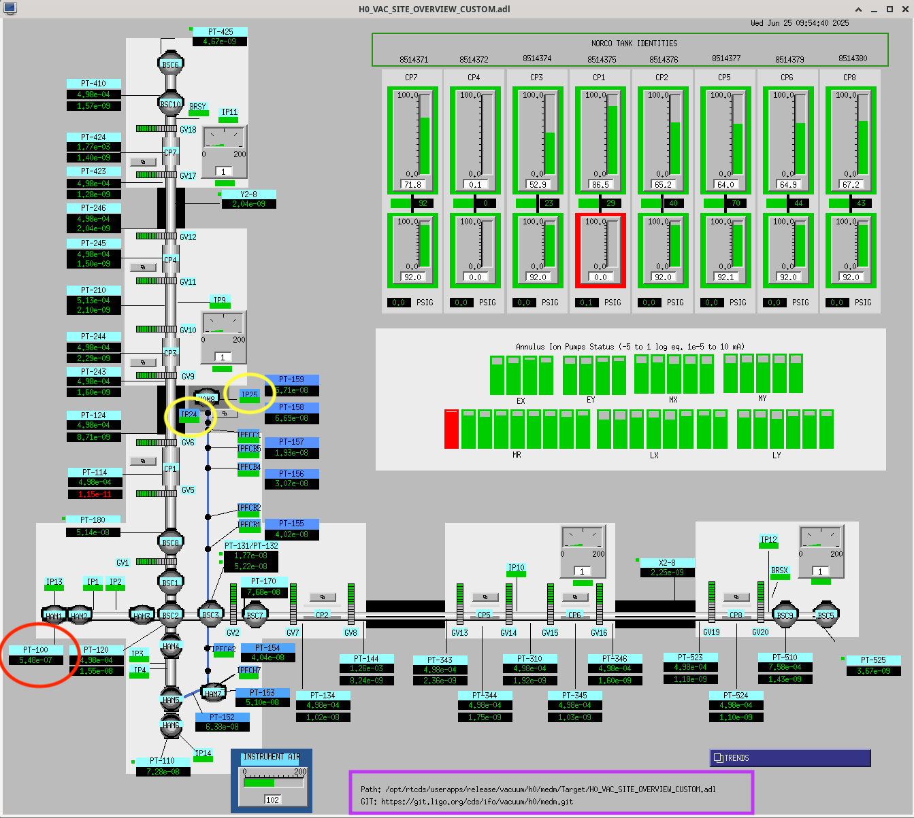Click the CP7 upper tank level meter
The height and width of the screenshot is (818, 914).
coord(412,140)
